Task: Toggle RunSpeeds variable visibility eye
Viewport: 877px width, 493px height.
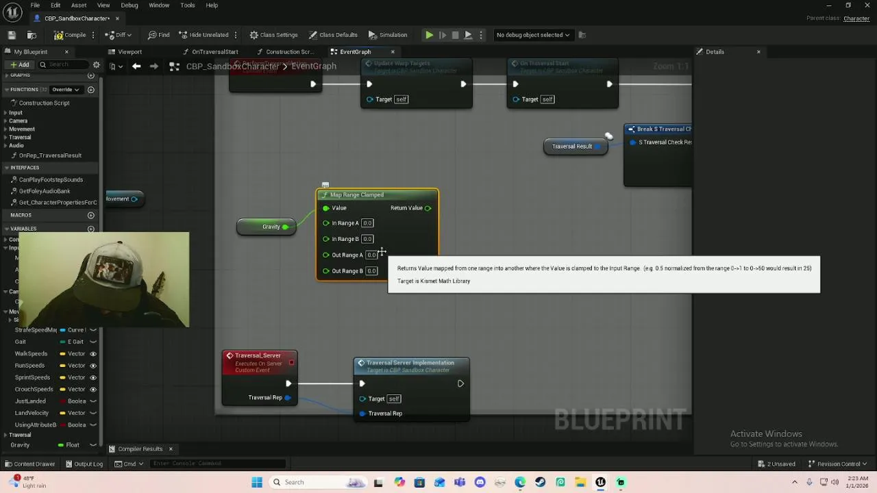Action: pyautogui.click(x=93, y=366)
